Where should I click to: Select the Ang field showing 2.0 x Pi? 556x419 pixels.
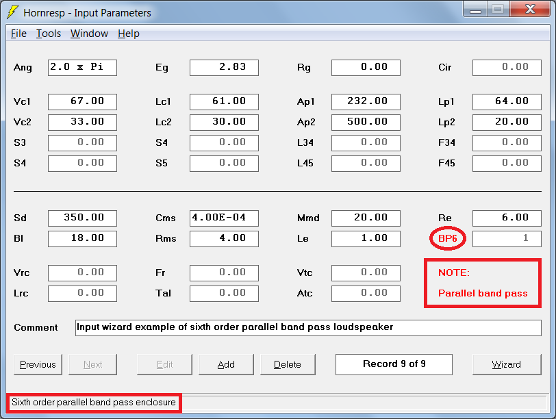pos(82,68)
